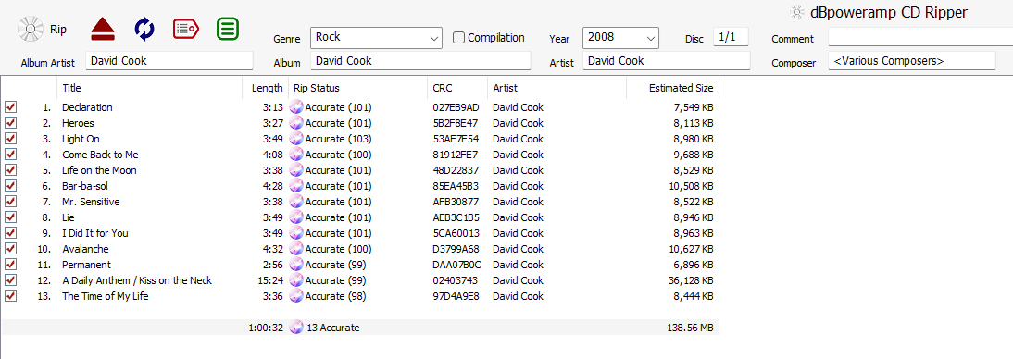Click the Rip CD button
Image resolution: width=1013 pixels, height=359 pixels.
pyautogui.click(x=42, y=29)
